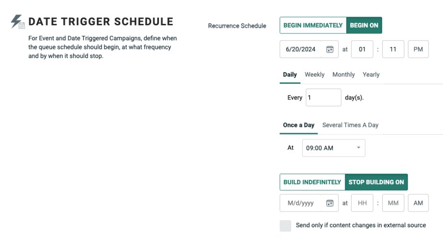Open the stop date calendar picker icon
This screenshot has width=443, height=245.
(x=329, y=203)
